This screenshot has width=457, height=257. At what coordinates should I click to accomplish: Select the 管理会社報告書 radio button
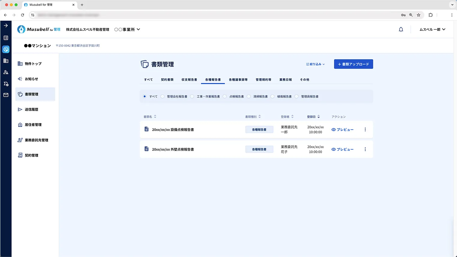[162, 96]
